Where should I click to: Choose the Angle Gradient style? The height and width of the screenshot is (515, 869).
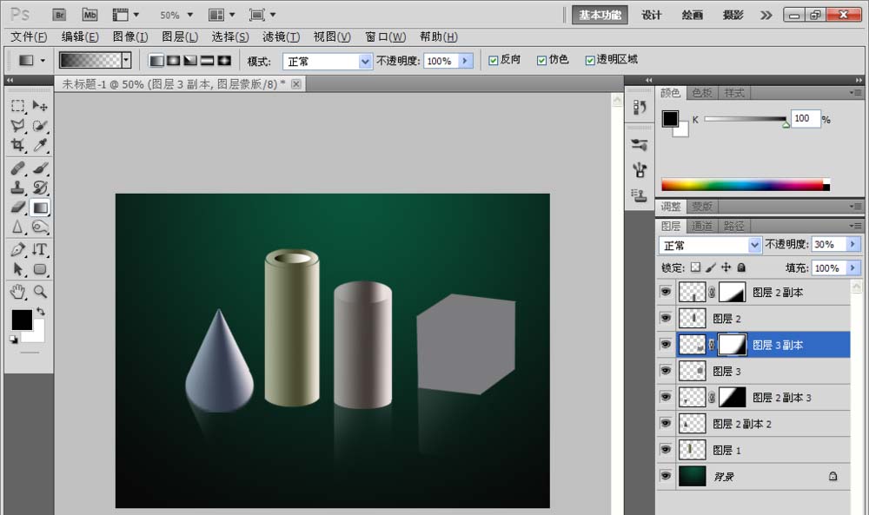point(190,61)
